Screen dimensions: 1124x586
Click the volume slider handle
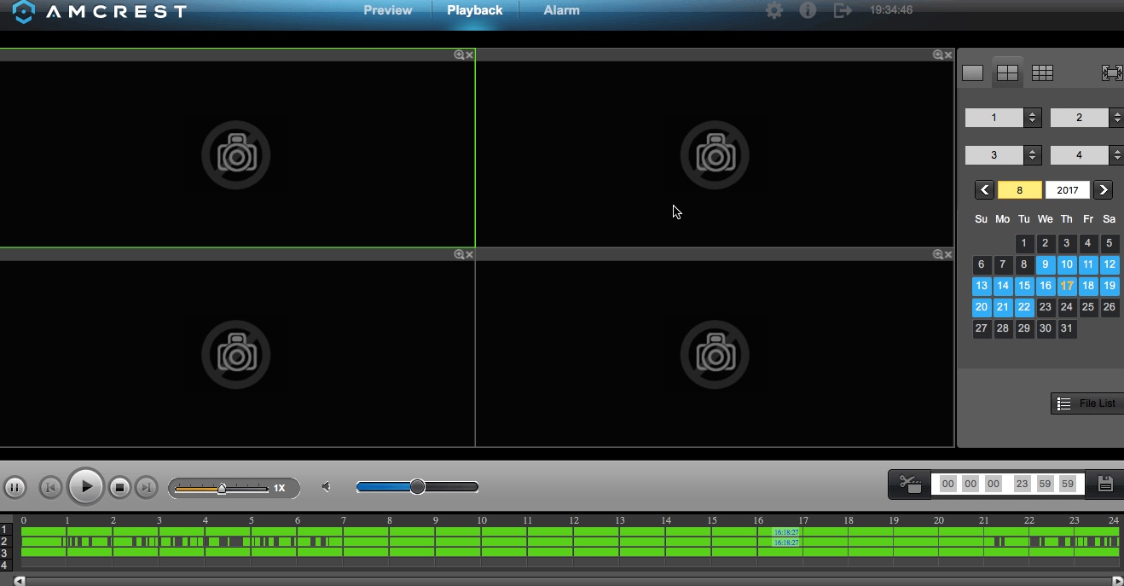(417, 487)
